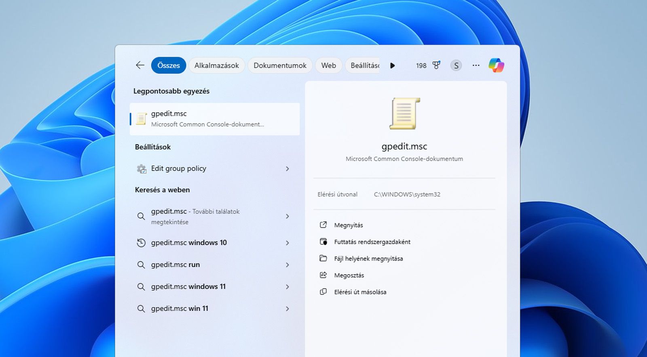
Task: Switch to the Alkalmazások tab
Action: coord(217,65)
